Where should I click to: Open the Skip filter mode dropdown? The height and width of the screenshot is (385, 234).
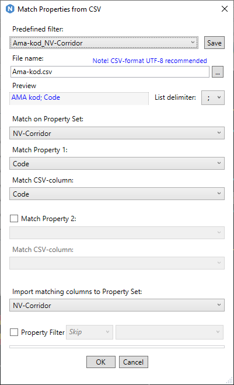(89, 332)
